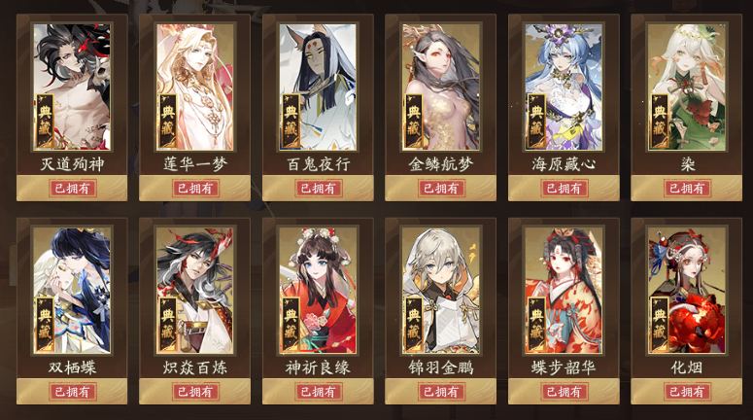Click the 已拥有 button under 金鳞航梦
Image resolution: width=753 pixels, height=420 pixels.
point(441,188)
